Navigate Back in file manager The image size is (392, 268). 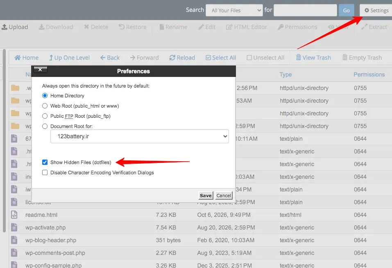click(110, 58)
